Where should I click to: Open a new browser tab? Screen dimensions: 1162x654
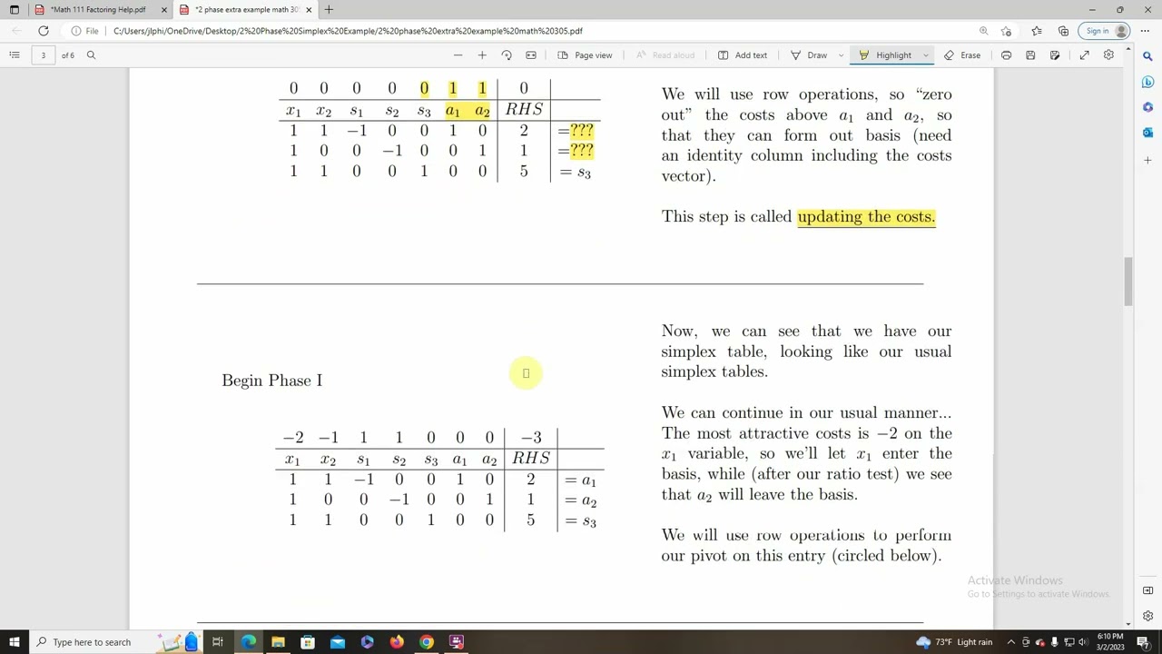(x=329, y=9)
